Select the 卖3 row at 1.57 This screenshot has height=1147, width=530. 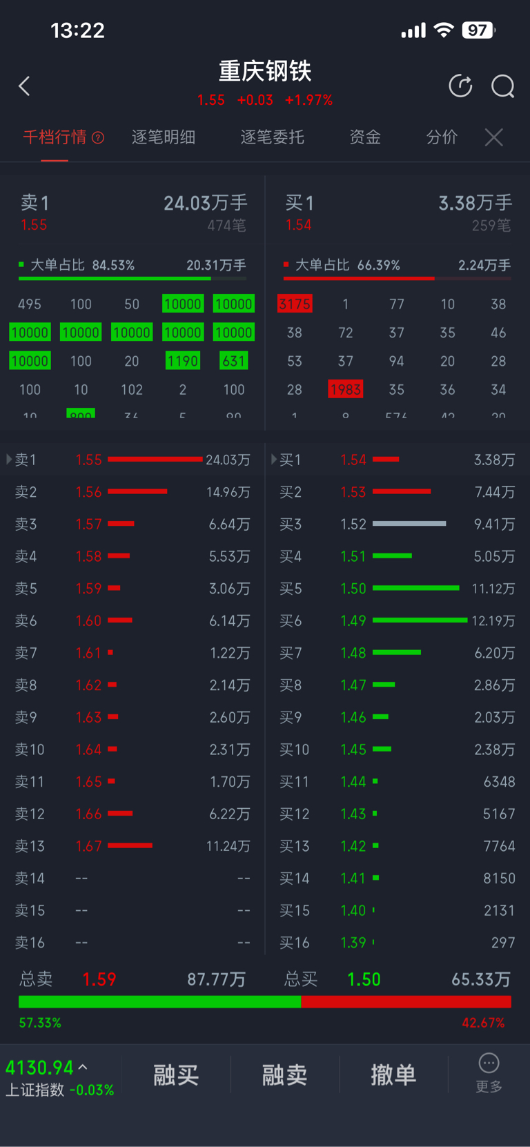(x=132, y=525)
